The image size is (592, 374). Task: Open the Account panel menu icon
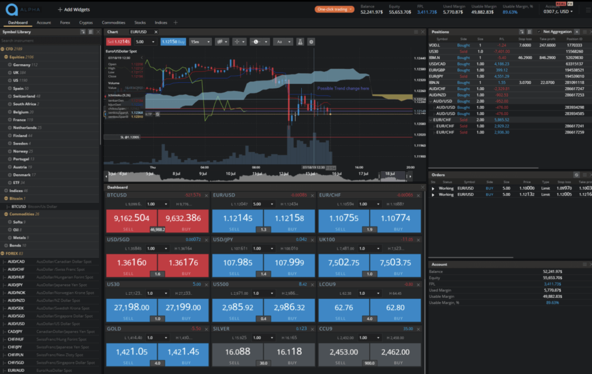(x=584, y=264)
